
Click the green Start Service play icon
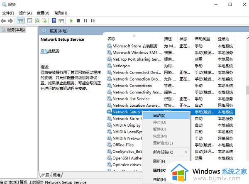[71, 21]
